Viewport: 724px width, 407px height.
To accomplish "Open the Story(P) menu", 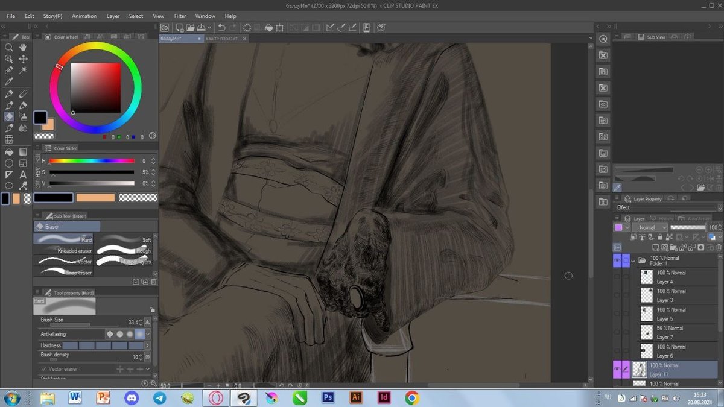I will 52,16.
